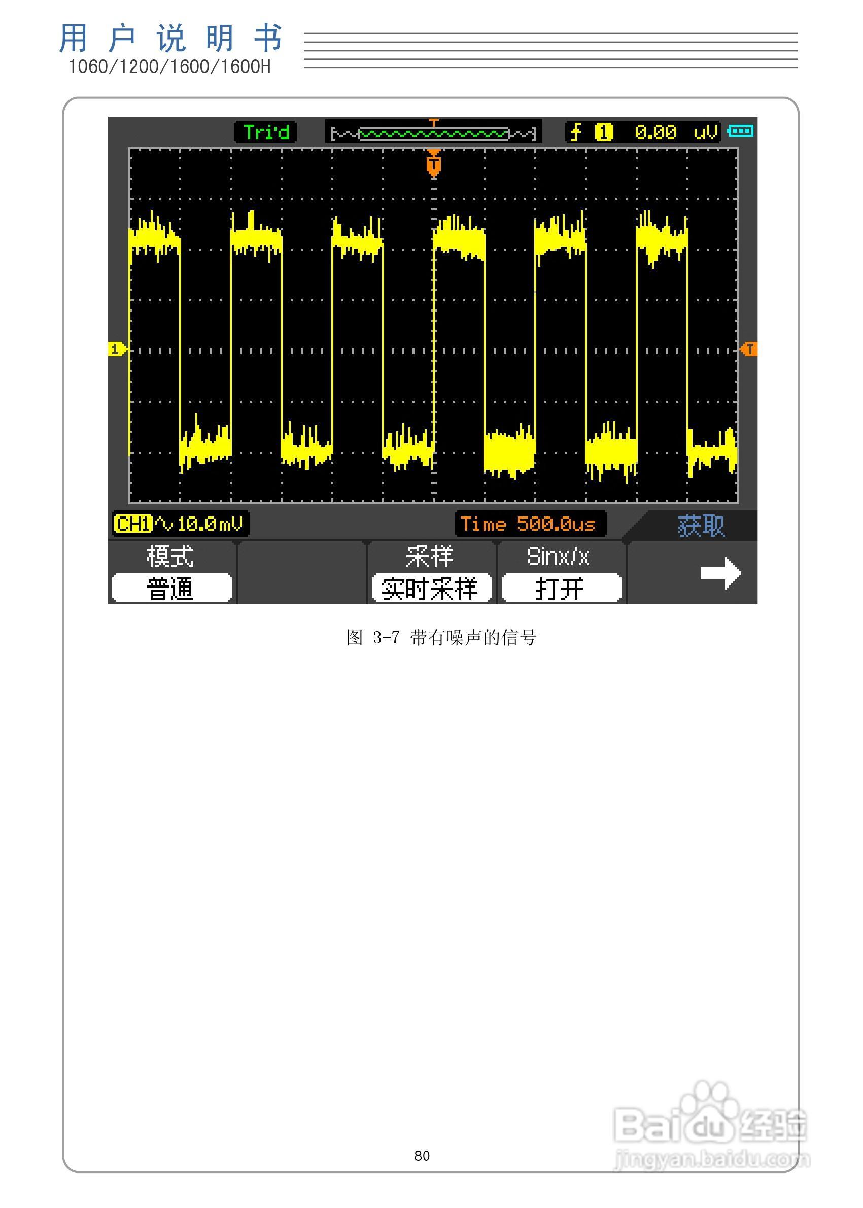Click the orange T trigger position marker
The height and width of the screenshot is (1208, 863).
(435, 164)
